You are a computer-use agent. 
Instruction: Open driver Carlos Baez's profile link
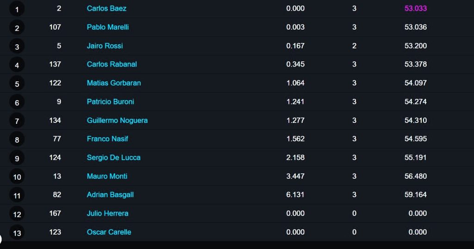(x=106, y=8)
